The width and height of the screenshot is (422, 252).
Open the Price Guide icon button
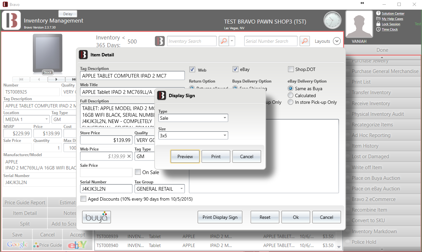point(47,245)
